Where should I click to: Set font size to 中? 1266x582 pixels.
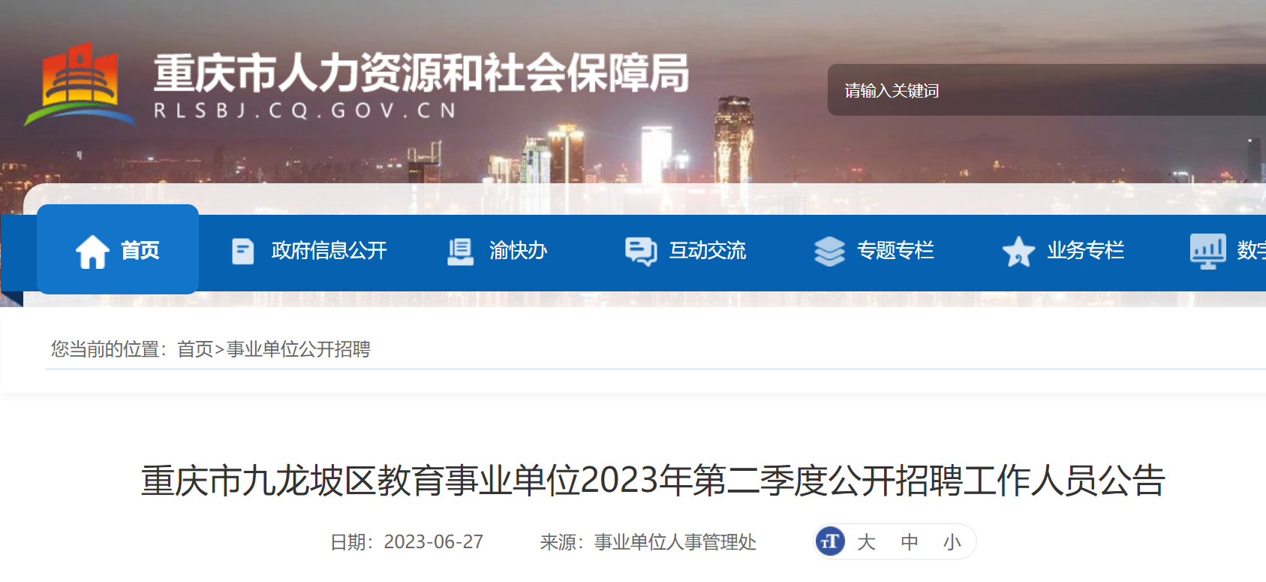click(910, 542)
